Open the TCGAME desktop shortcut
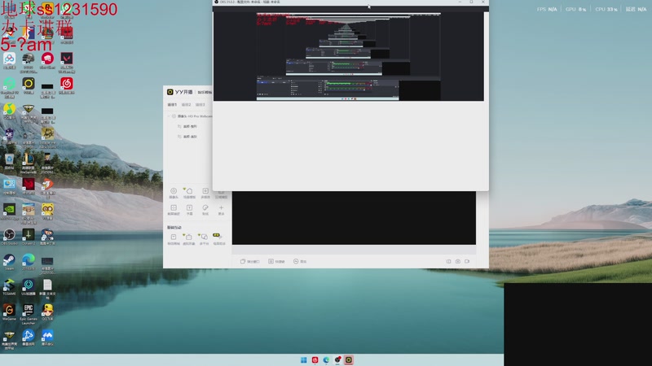This screenshot has height=366, width=652. click(x=9, y=287)
